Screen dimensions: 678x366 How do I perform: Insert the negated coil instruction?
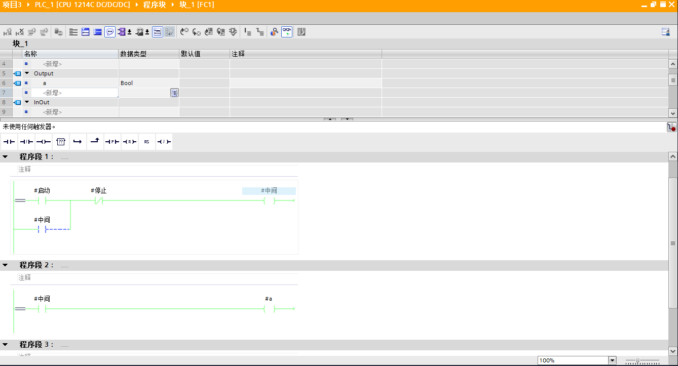tap(164, 142)
